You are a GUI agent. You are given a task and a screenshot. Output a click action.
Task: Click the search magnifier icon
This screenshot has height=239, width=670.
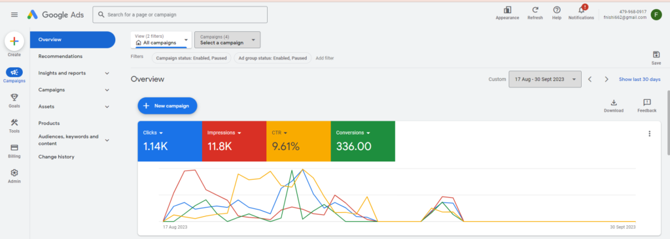(x=101, y=14)
